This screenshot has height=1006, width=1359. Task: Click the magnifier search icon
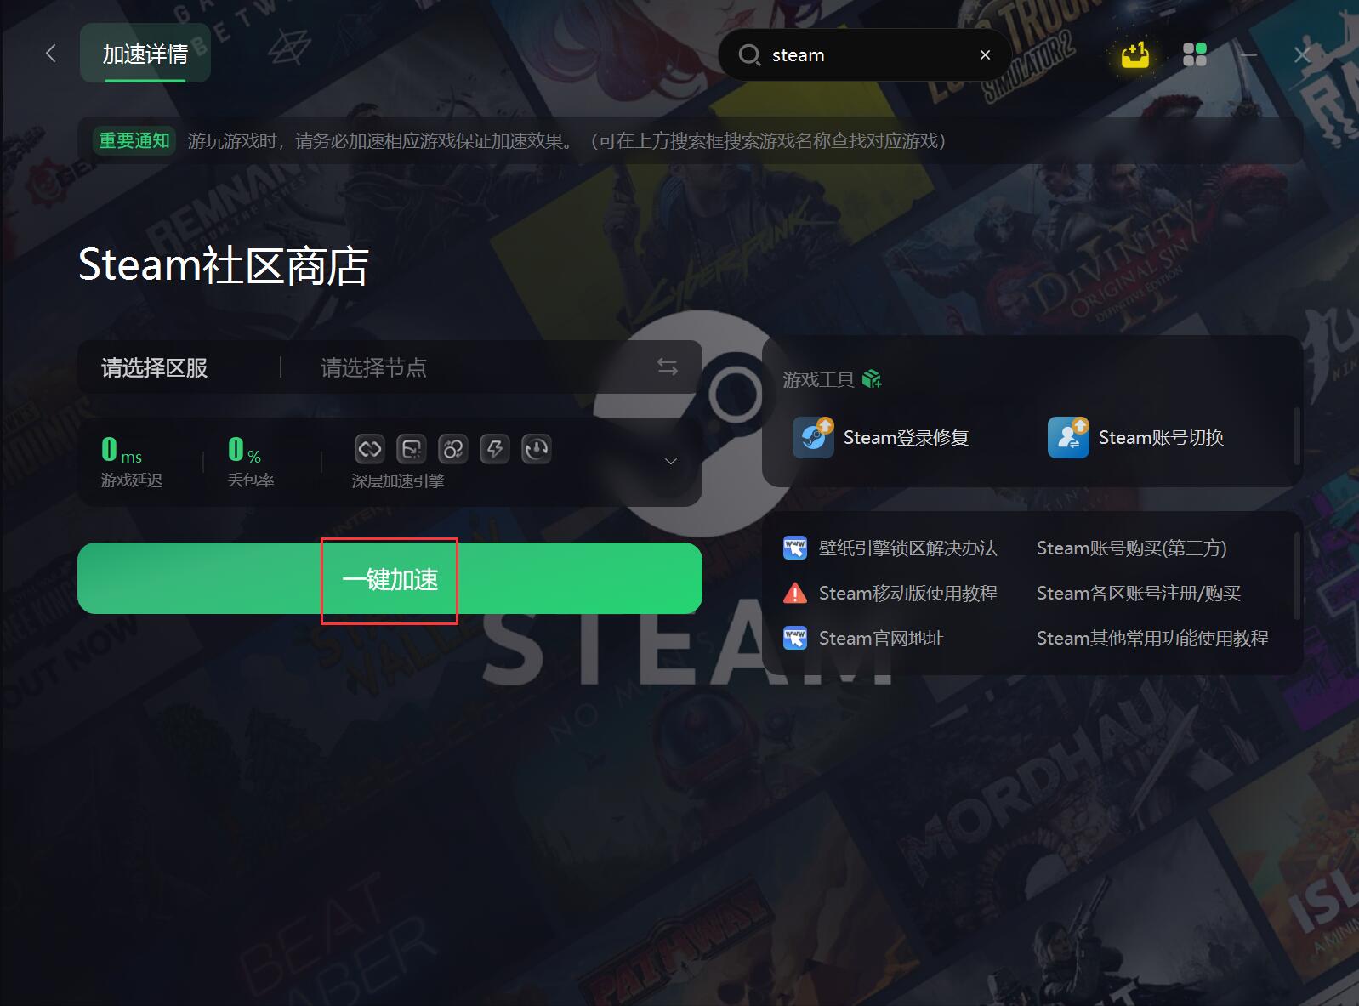pos(749,55)
